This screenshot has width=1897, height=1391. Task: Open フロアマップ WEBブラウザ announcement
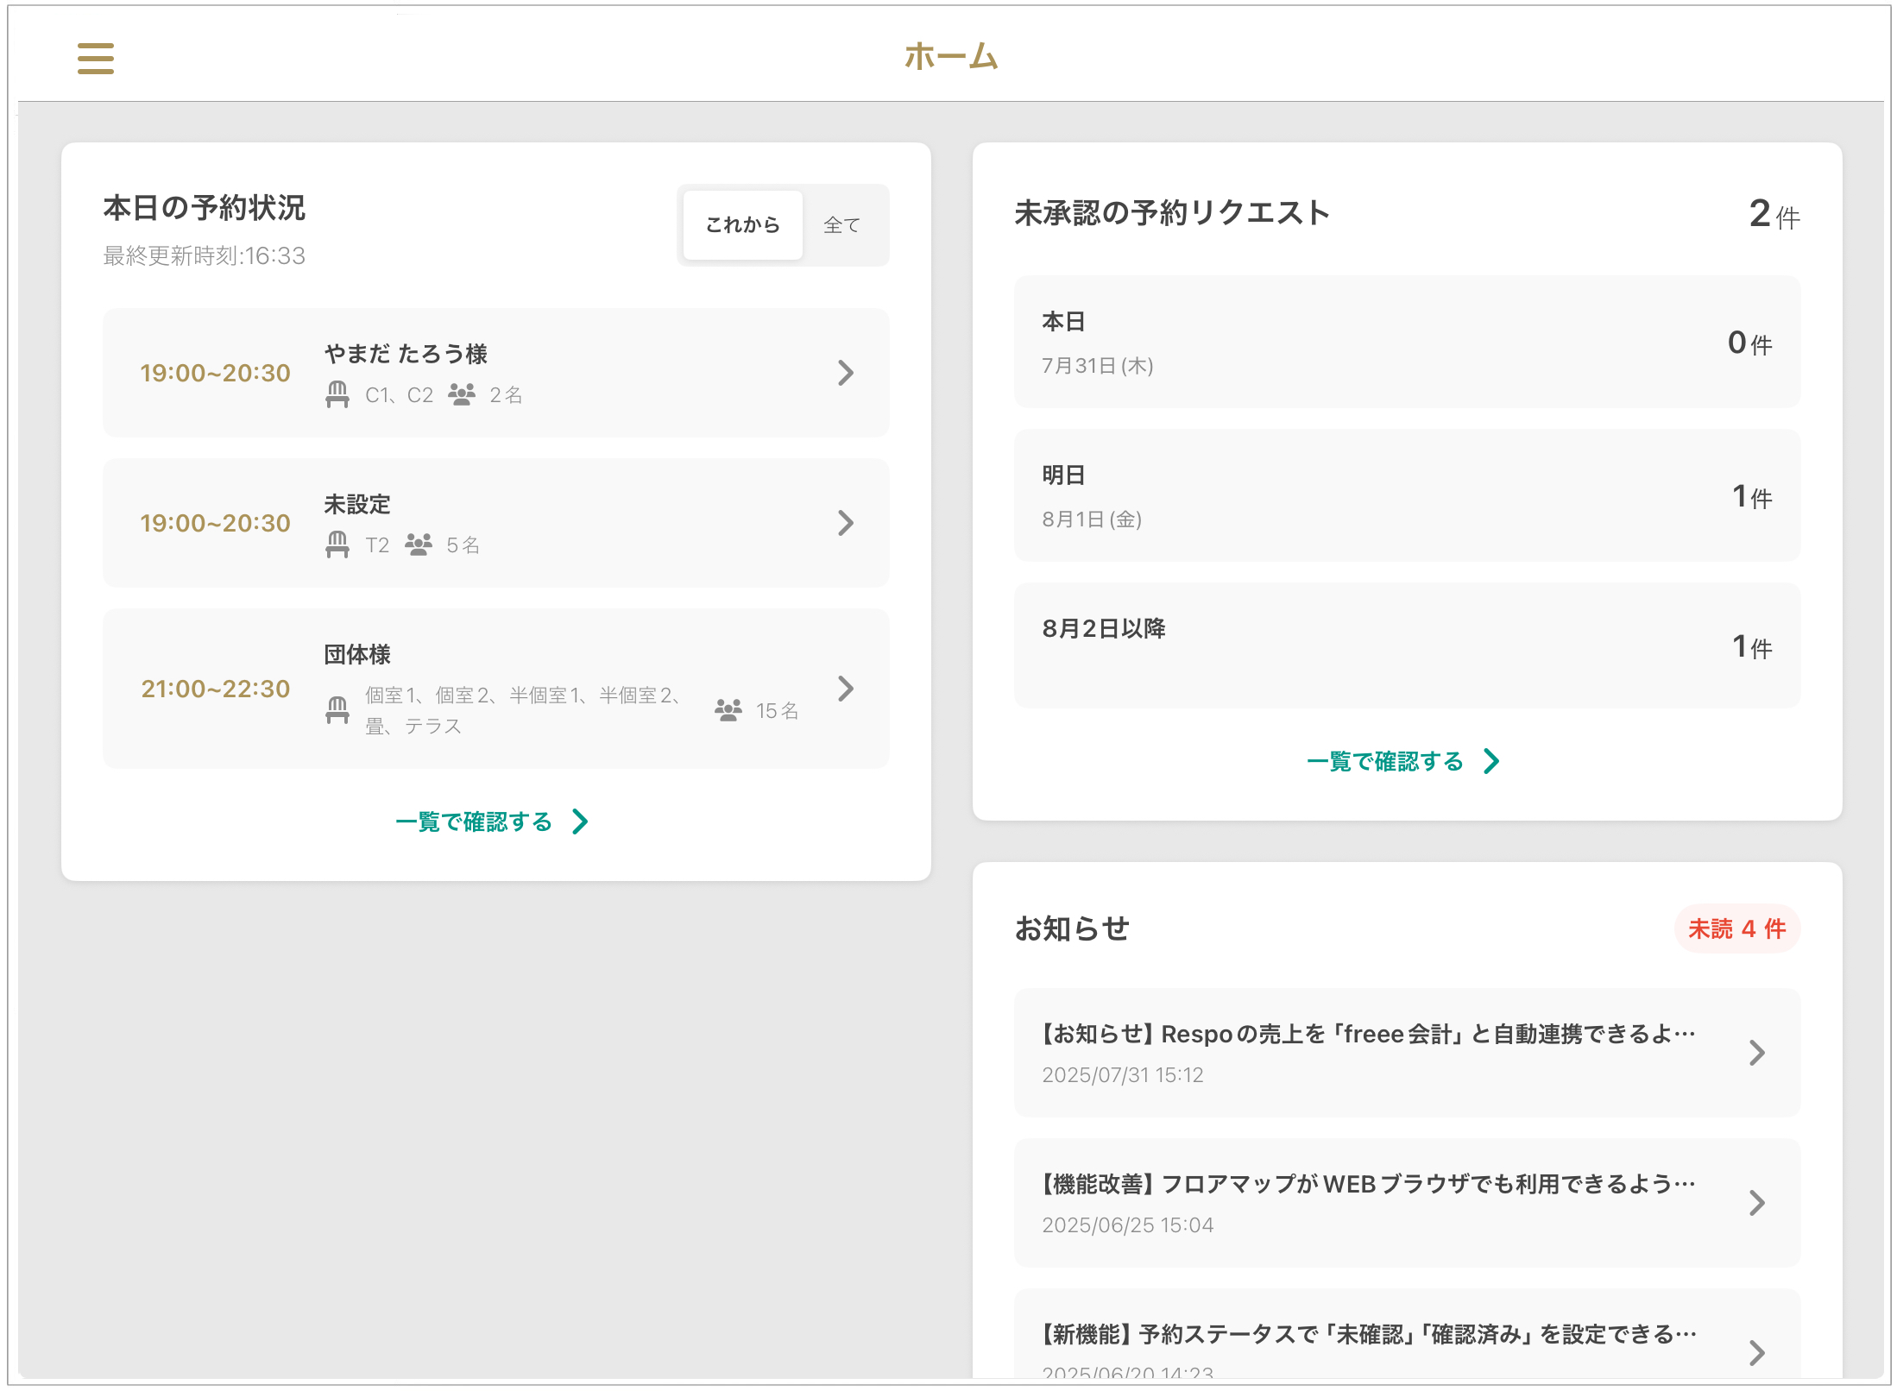[1407, 1203]
